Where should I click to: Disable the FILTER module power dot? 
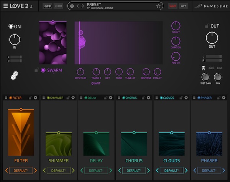11,98
